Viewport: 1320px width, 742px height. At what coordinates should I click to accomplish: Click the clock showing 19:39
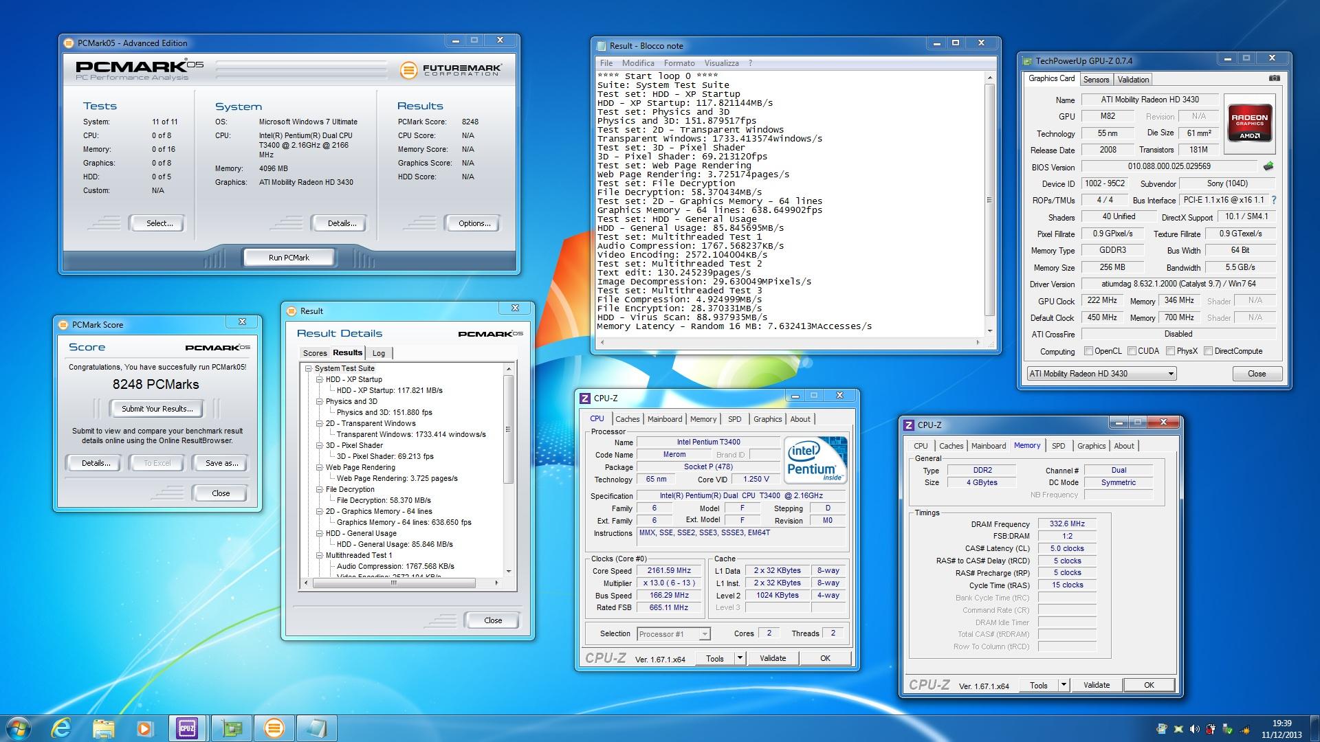point(1281,723)
